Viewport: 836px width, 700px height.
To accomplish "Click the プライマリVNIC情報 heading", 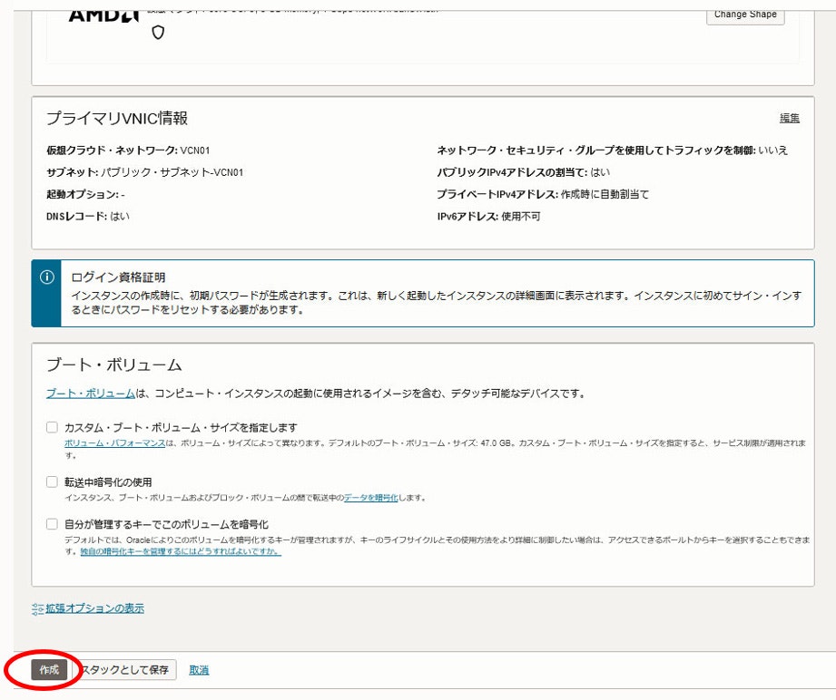I will click(x=117, y=118).
